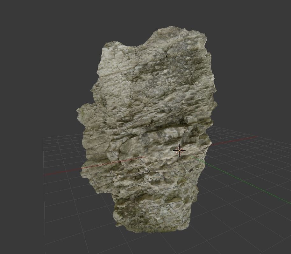
Task: Click the 3D cursor crosshair marker
Action: (x=180, y=151)
